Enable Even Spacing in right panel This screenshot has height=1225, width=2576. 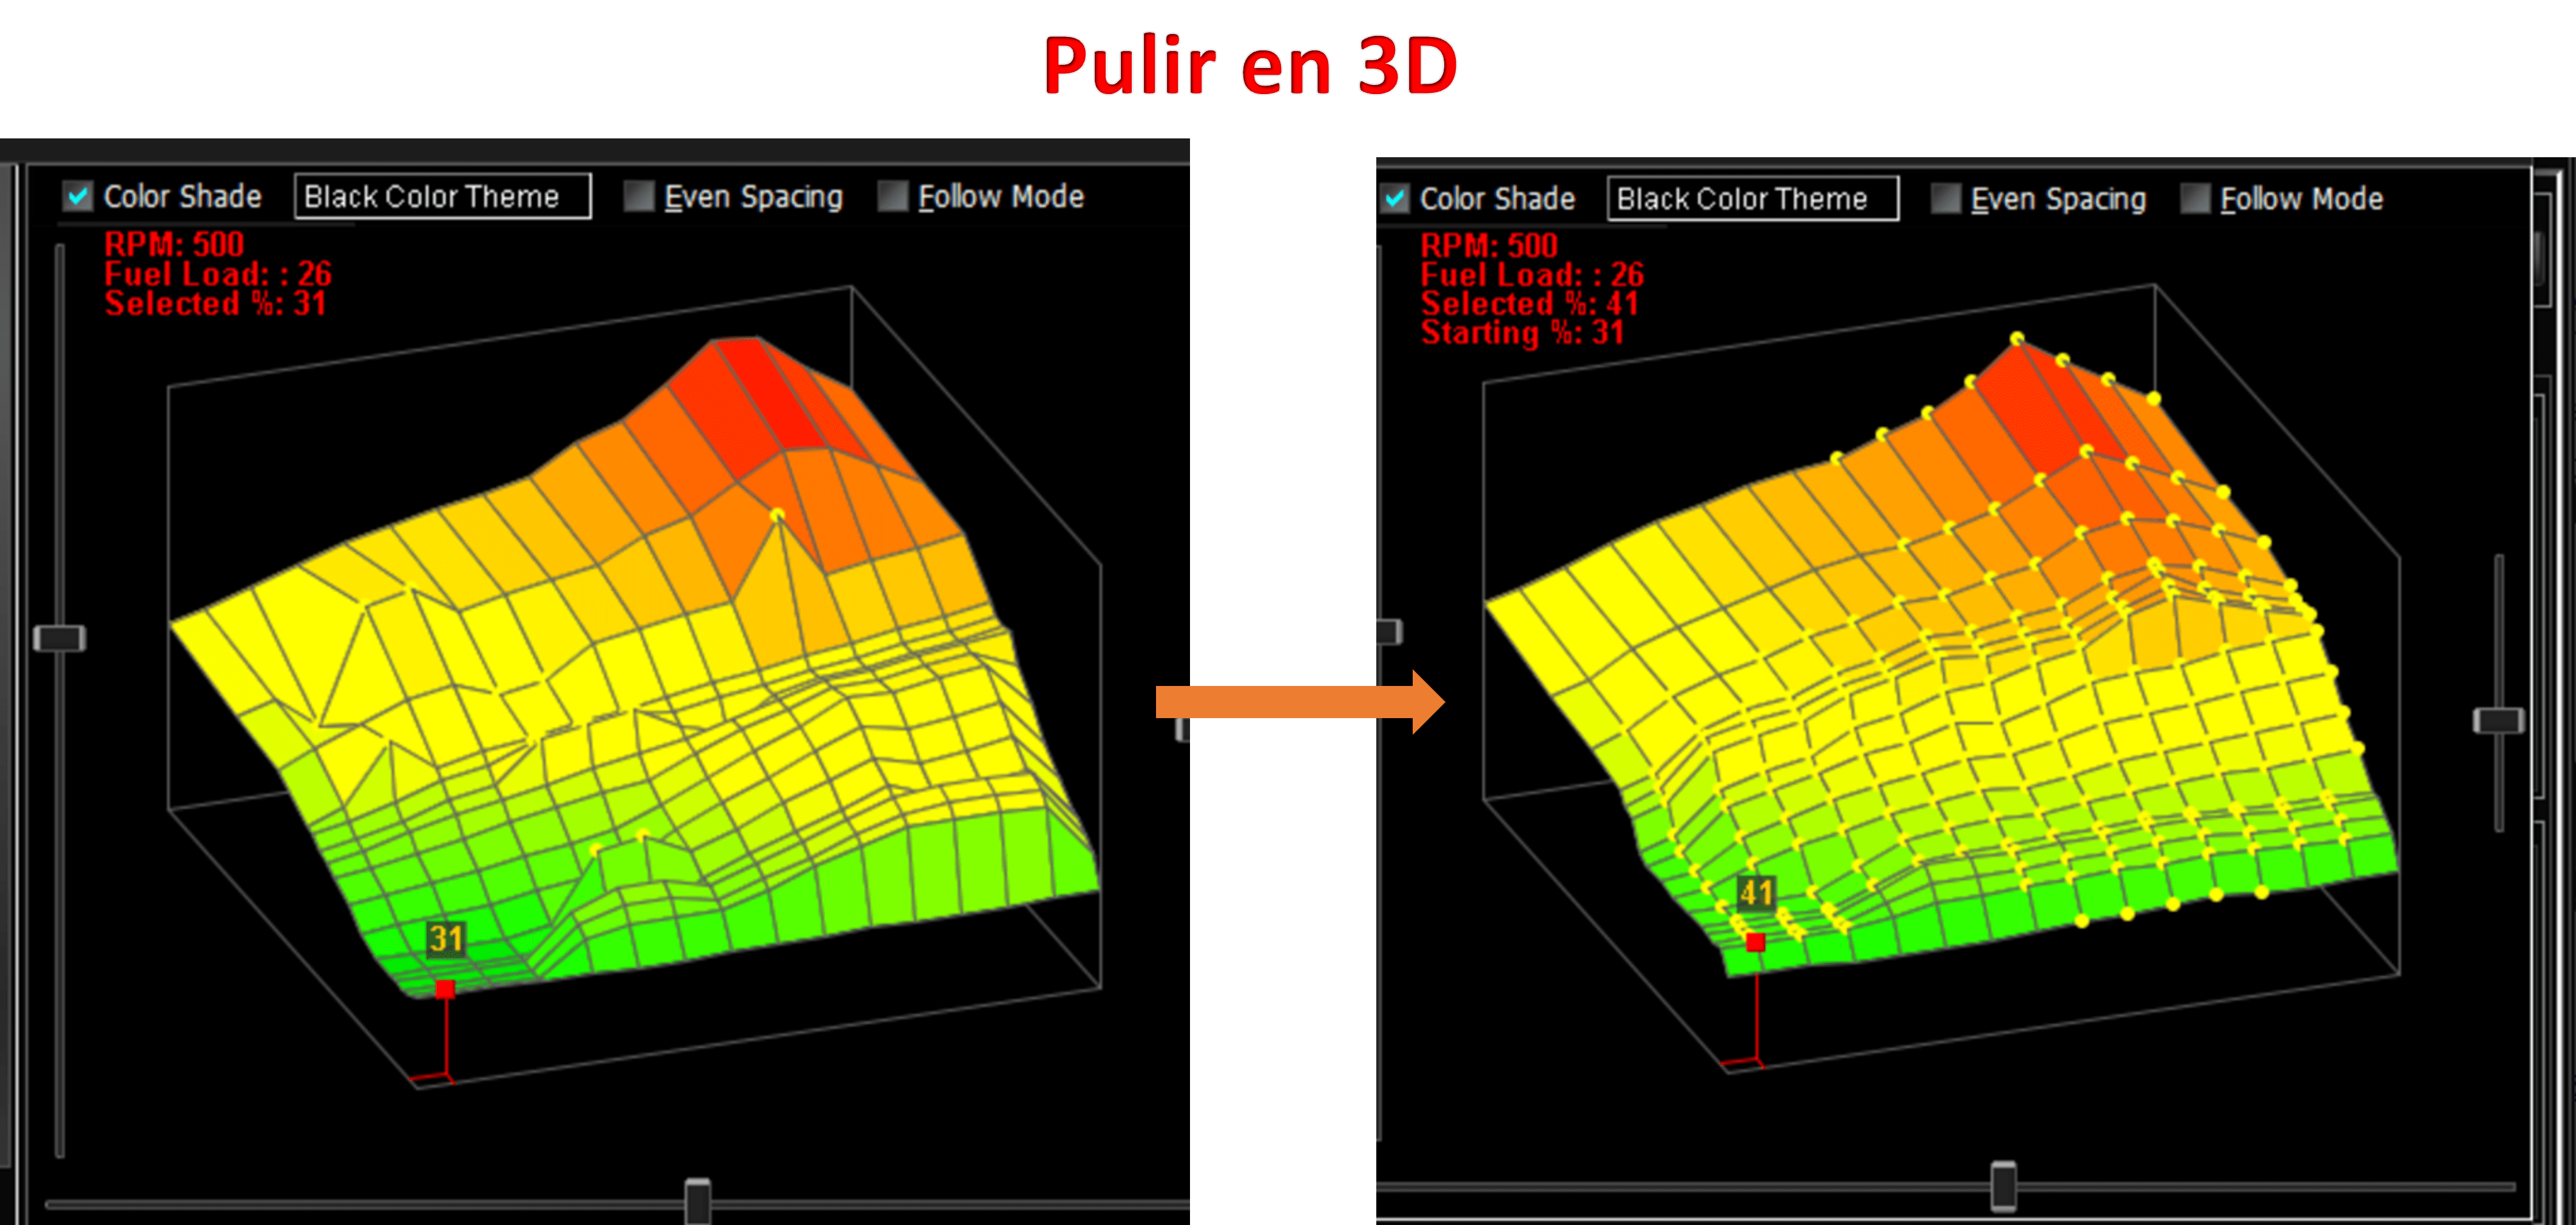tap(1945, 199)
